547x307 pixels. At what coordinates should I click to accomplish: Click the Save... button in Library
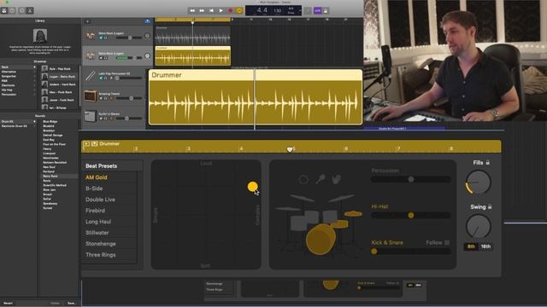pos(72,304)
